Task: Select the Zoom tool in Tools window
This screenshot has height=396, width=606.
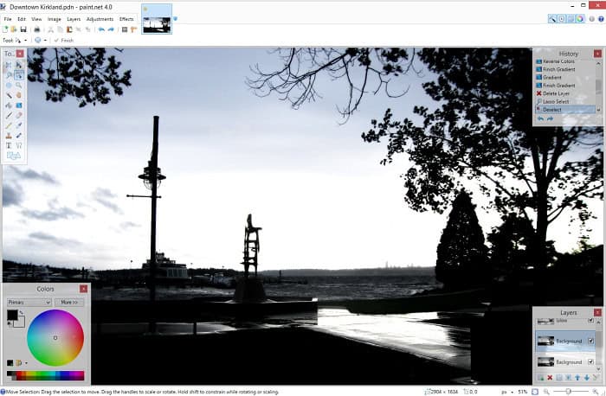Action: 18,86
